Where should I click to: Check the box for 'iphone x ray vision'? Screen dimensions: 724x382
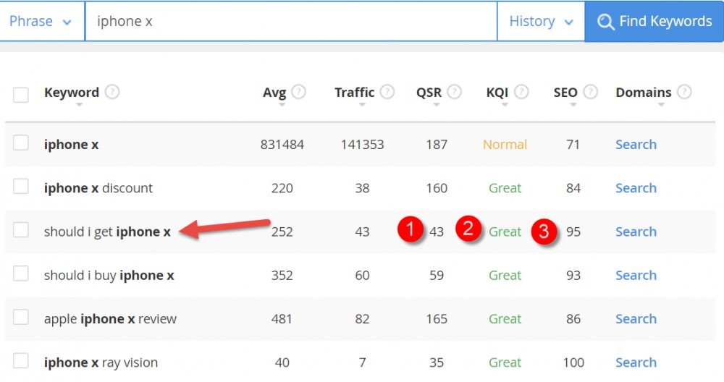click(x=21, y=361)
